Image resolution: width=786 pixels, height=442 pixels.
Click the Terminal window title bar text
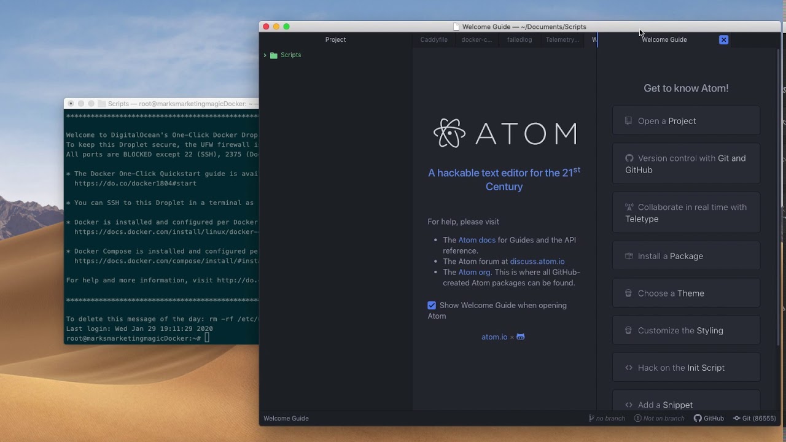tap(183, 104)
